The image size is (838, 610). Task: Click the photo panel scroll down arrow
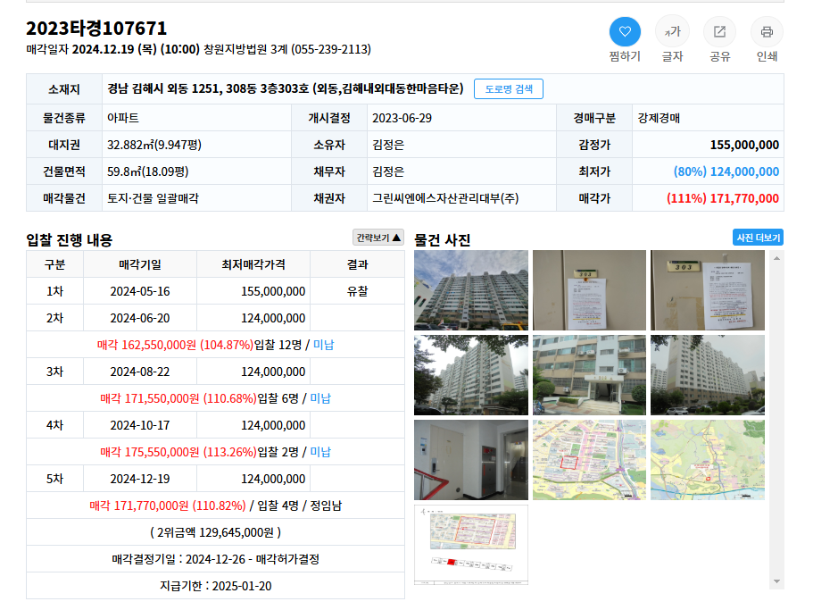776,581
